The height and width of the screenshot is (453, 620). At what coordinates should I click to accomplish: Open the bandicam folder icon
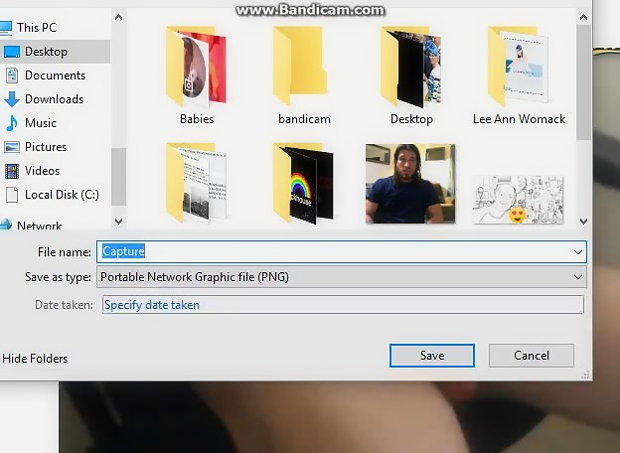[300, 67]
